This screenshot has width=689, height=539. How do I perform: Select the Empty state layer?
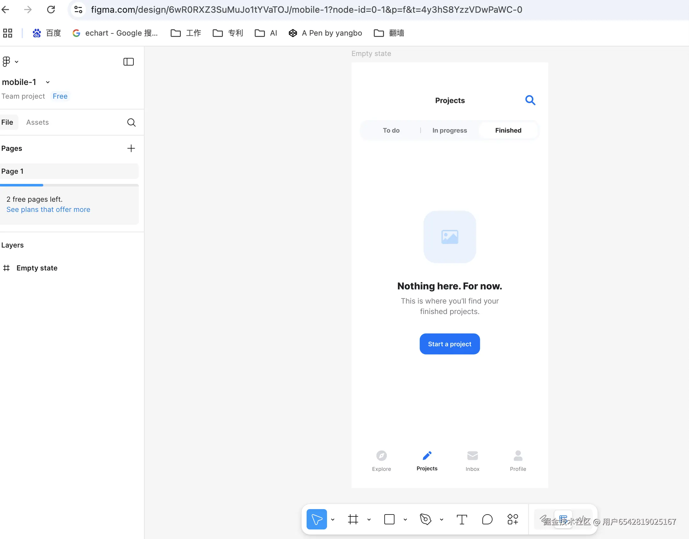[37, 268]
